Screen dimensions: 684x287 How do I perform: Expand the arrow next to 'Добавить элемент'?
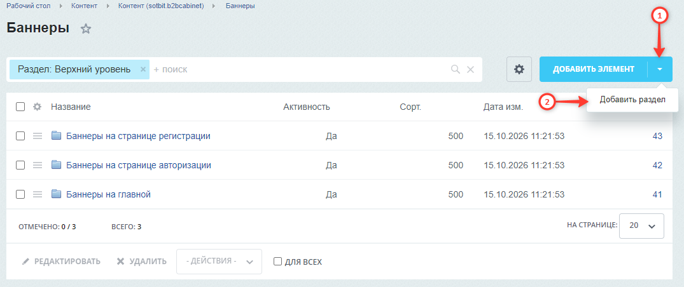pyautogui.click(x=660, y=69)
